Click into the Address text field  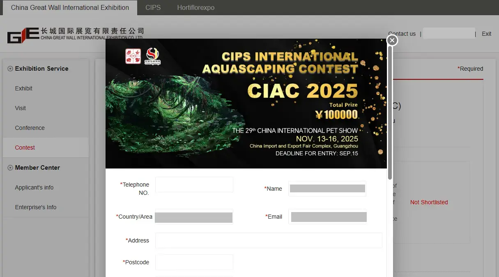(x=269, y=240)
